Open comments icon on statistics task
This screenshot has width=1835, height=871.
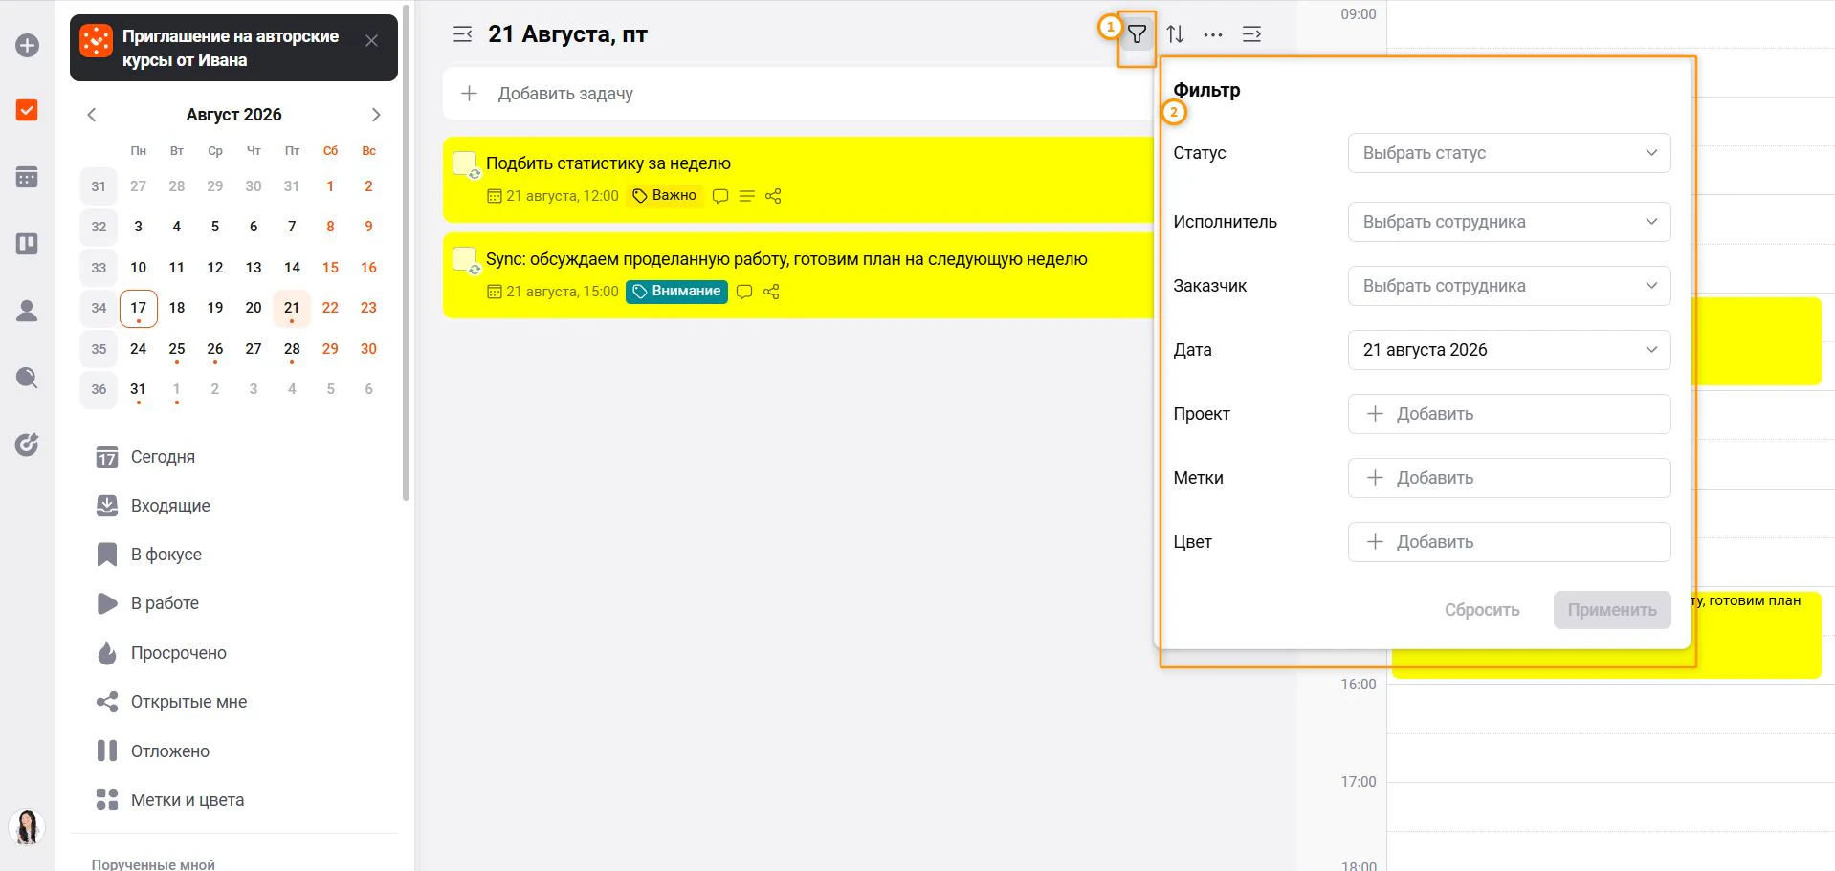(x=720, y=196)
